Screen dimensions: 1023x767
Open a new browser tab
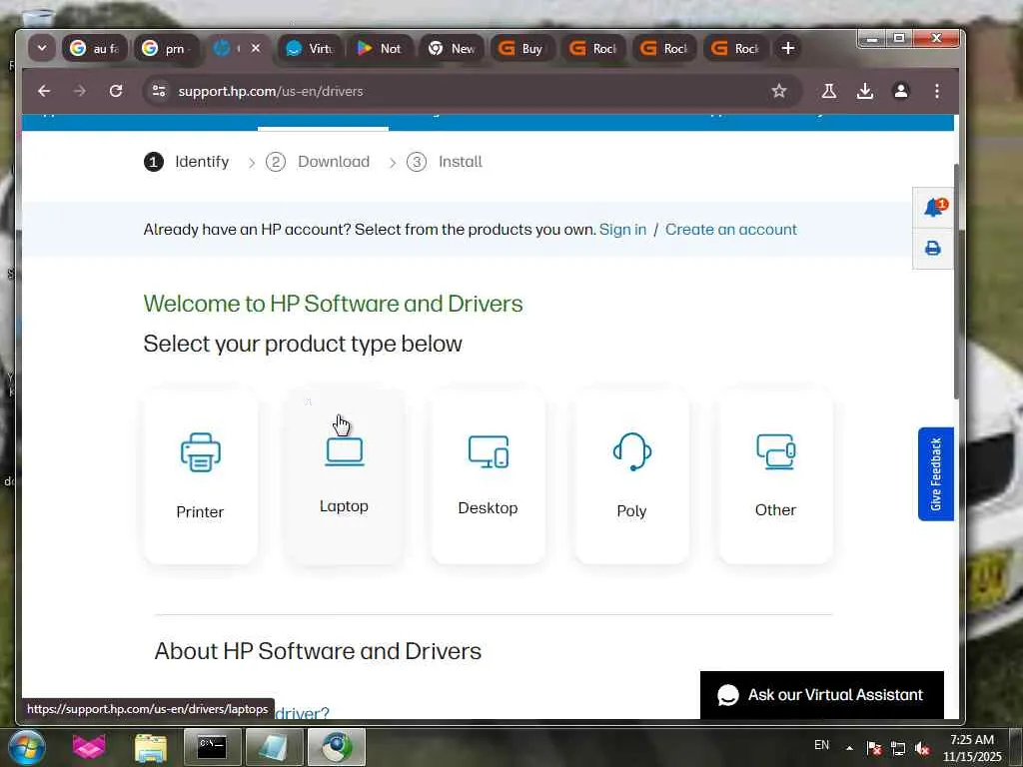click(788, 48)
